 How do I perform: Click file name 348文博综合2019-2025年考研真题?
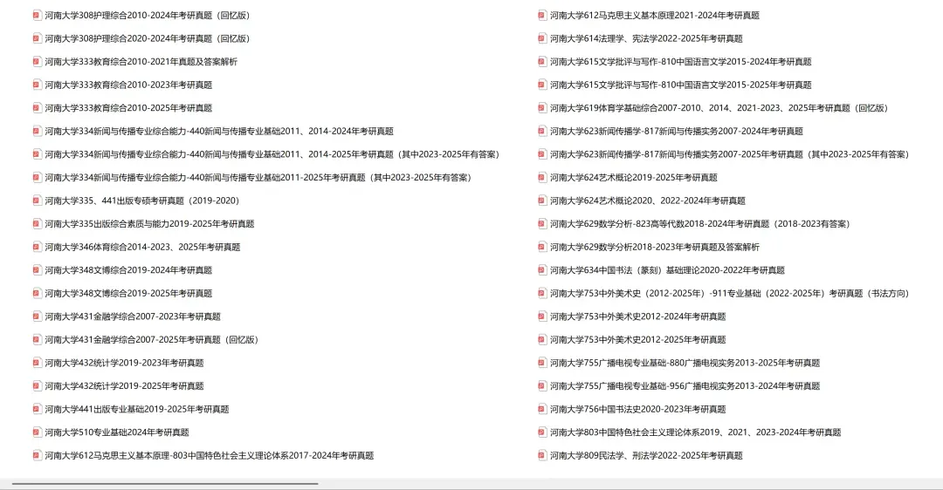tap(128, 294)
